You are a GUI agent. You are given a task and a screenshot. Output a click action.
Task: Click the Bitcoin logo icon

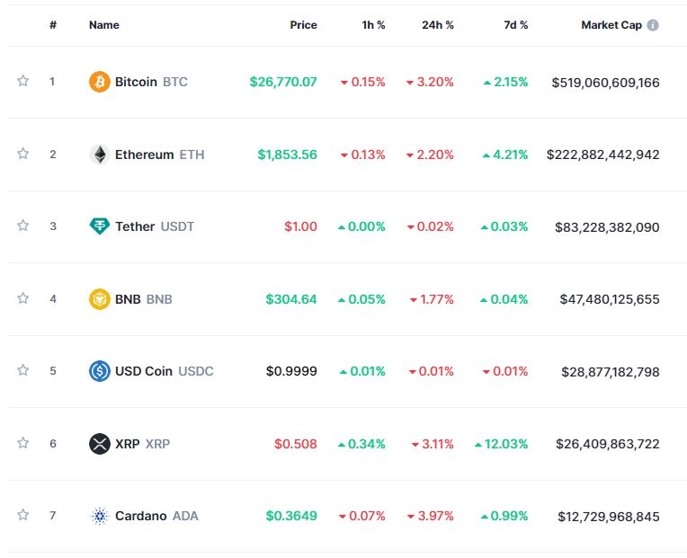pos(99,82)
